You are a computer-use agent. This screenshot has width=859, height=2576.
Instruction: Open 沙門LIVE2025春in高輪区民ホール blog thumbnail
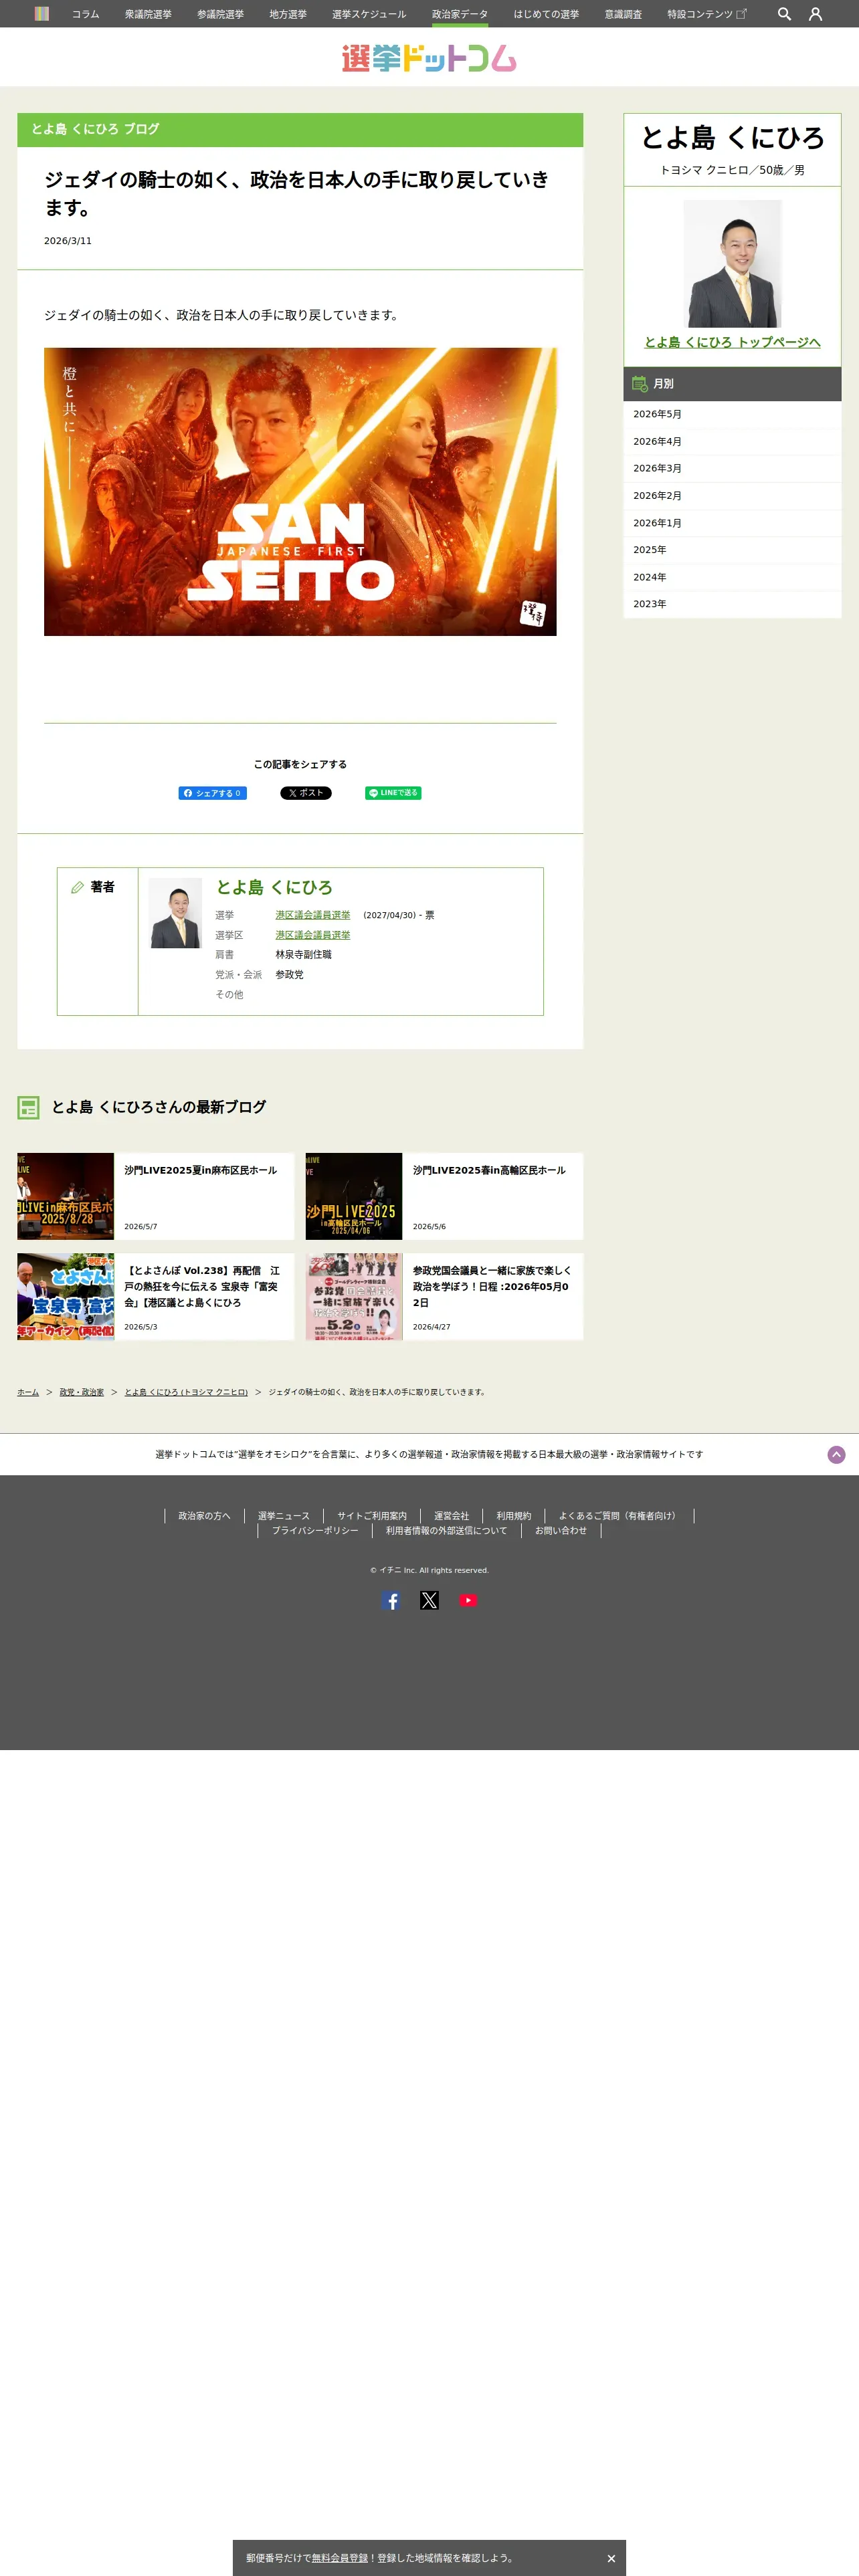pyautogui.click(x=354, y=1196)
